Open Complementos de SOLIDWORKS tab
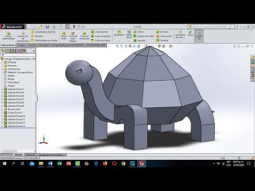This screenshot has width=255, height=191. (67, 45)
